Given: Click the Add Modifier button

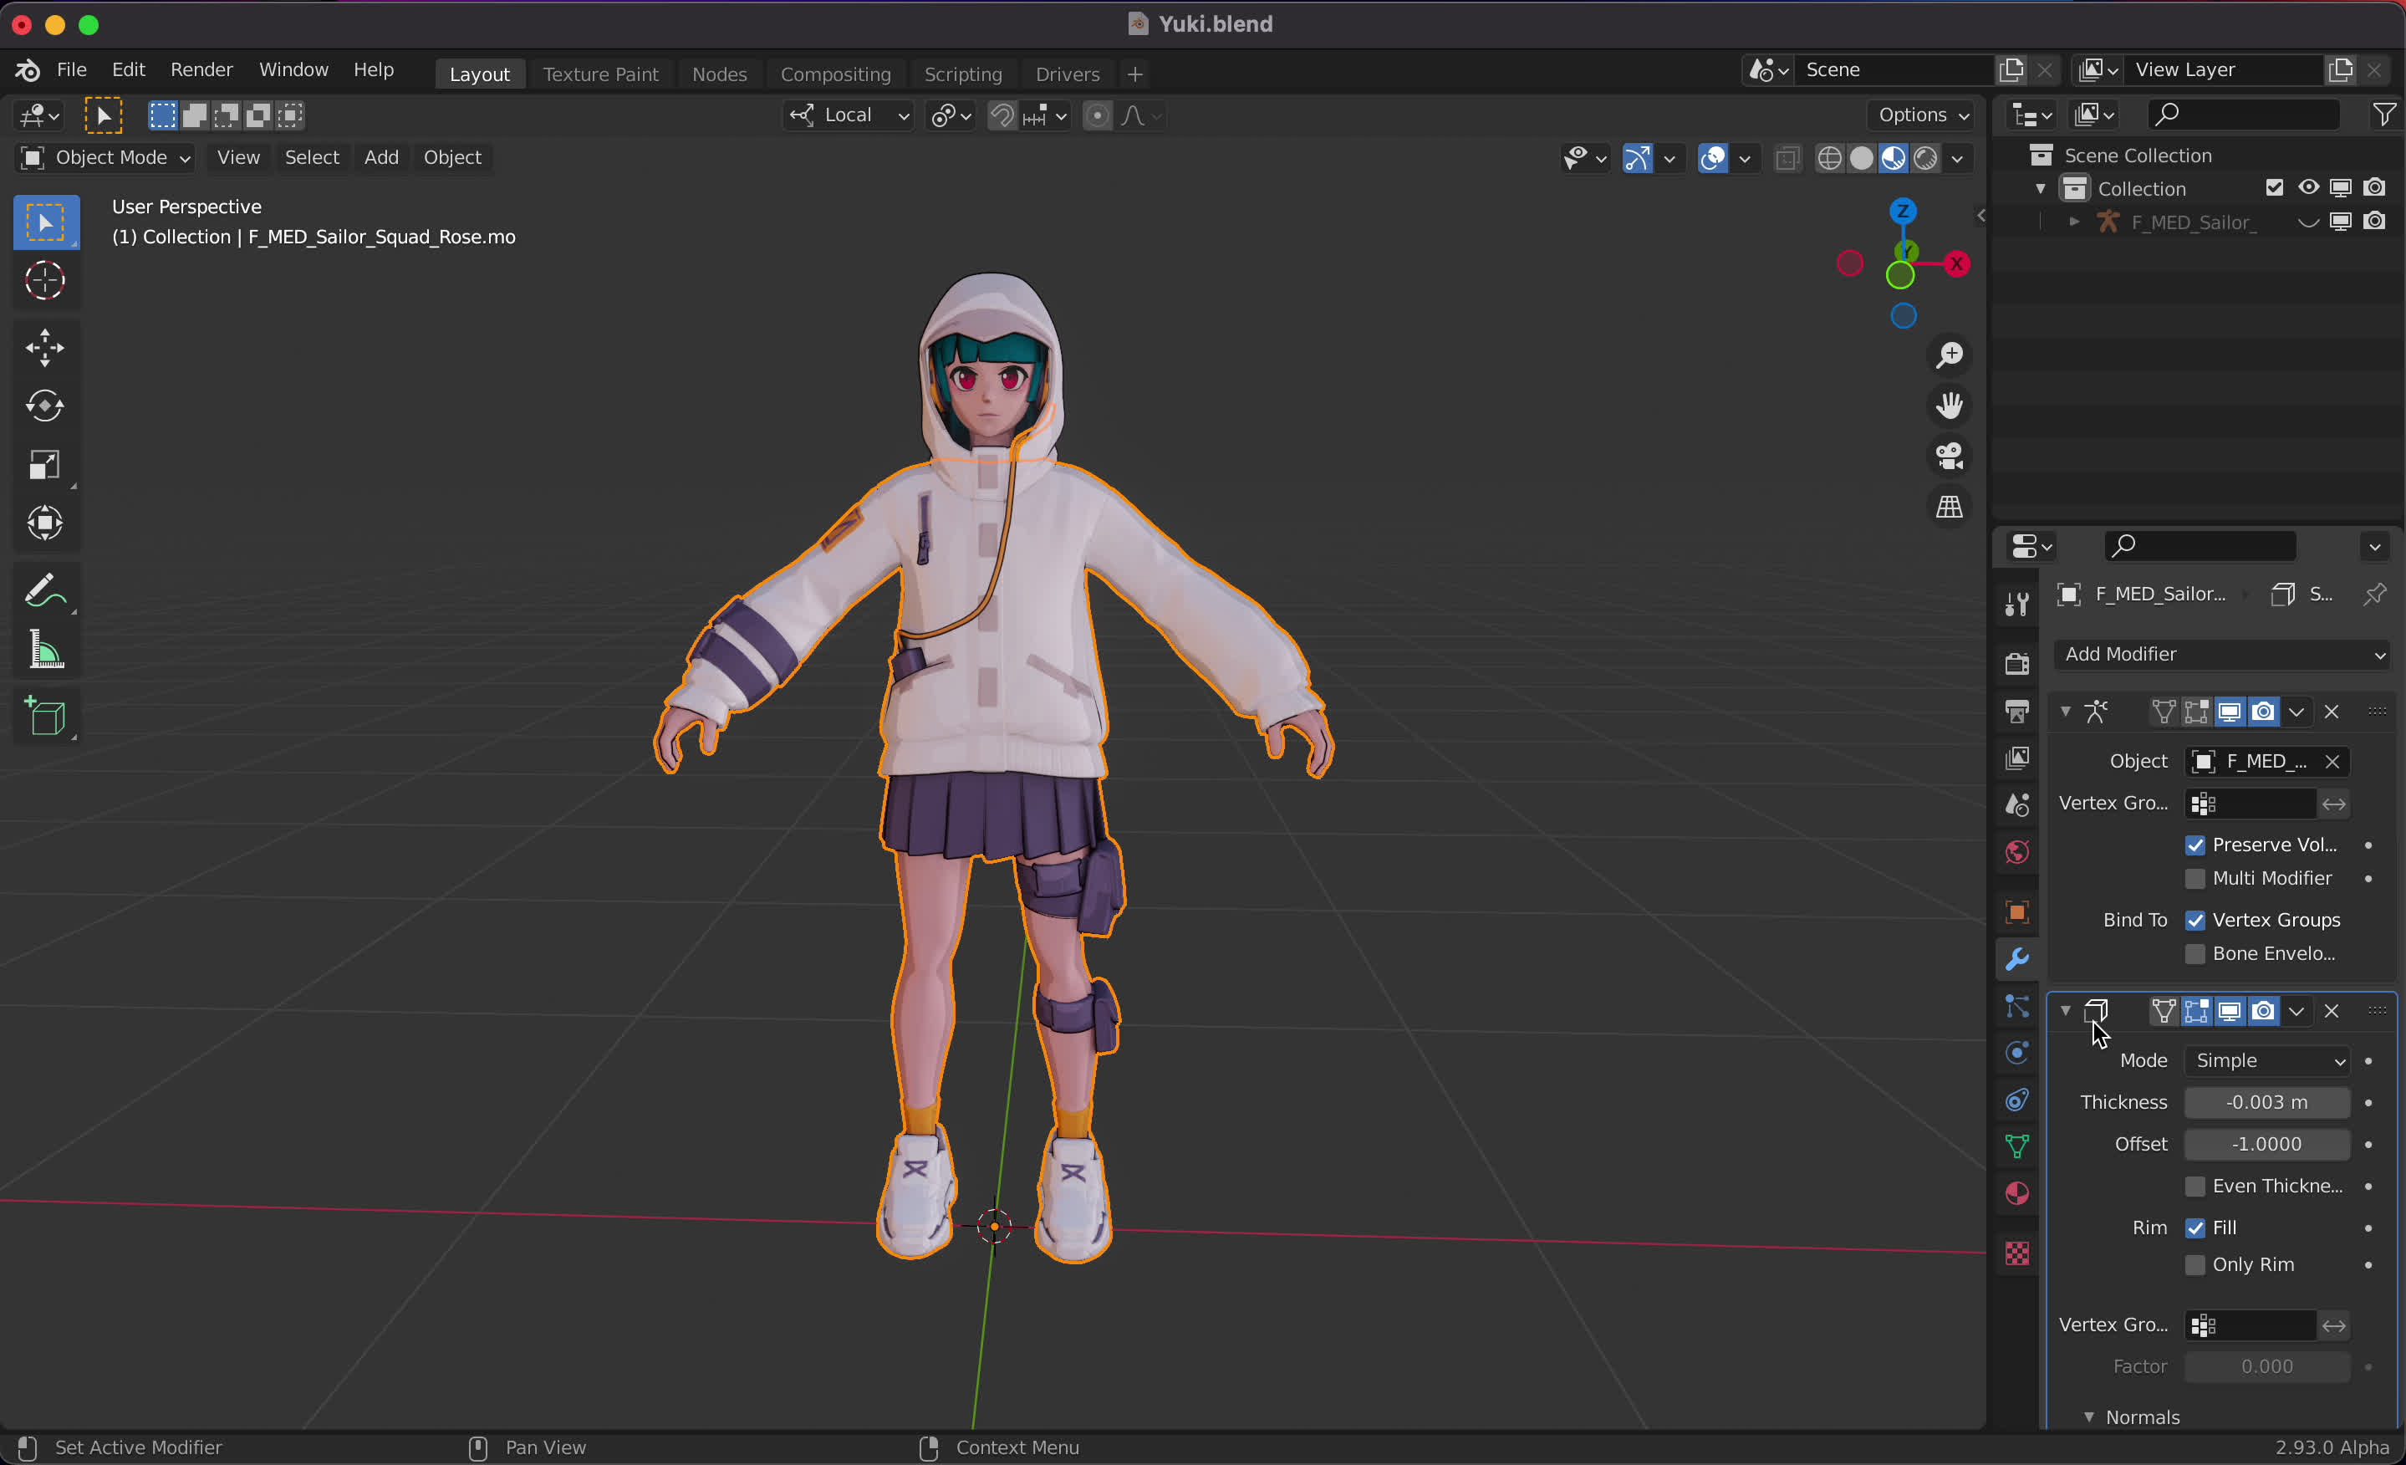Looking at the screenshot, I should point(2220,655).
